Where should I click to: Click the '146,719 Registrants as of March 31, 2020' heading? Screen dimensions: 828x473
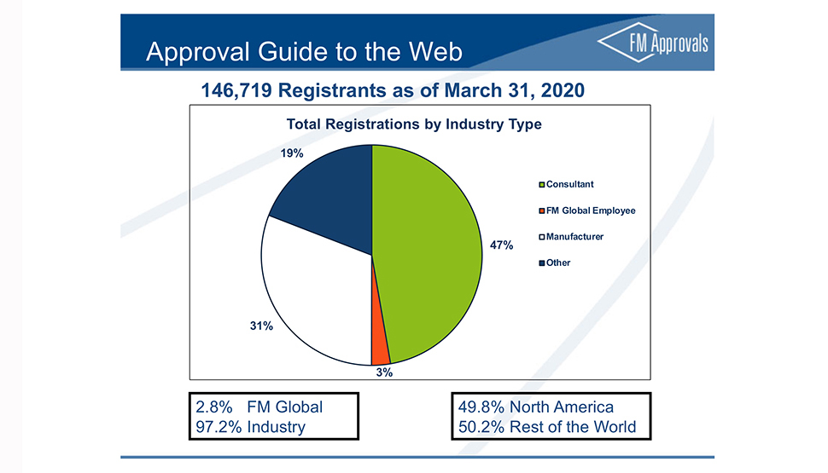point(393,90)
